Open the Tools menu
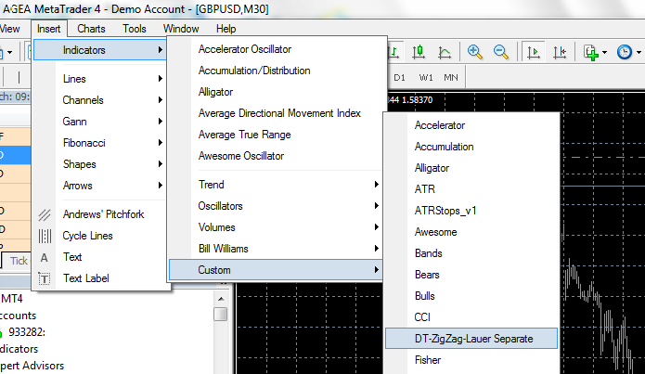This screenshot has width=645, height=374. click(135, 29)
